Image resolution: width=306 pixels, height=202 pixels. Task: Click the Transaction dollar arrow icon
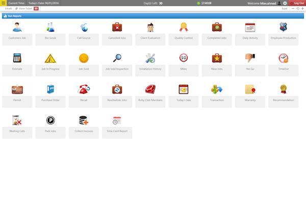tap(217, 89)
